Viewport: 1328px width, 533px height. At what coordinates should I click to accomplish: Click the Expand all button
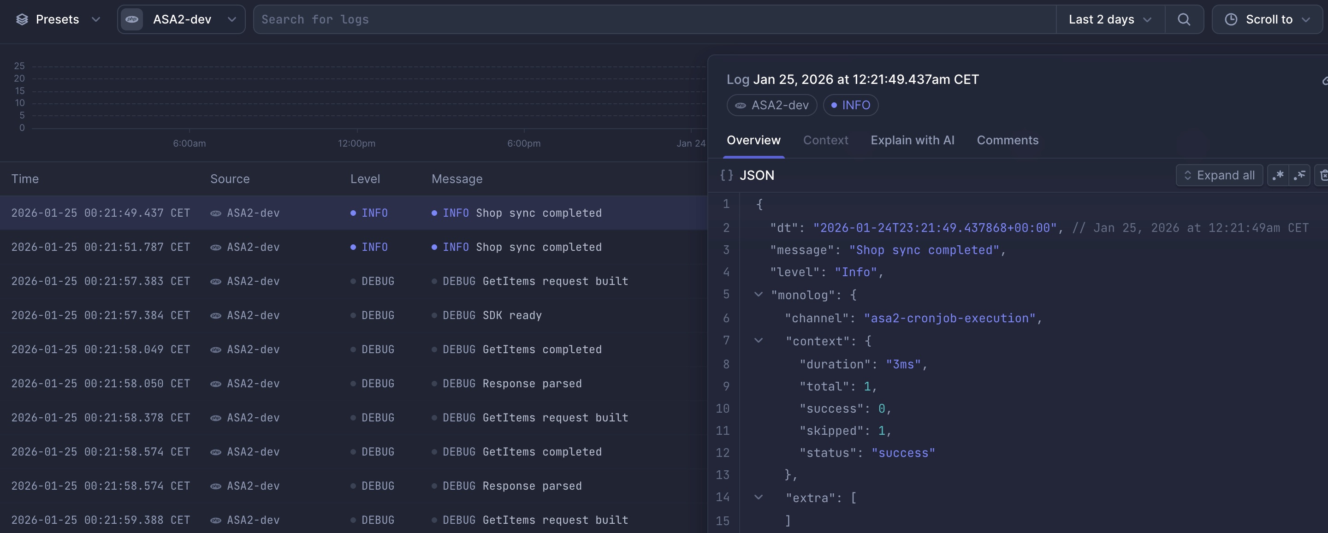[1219, 175]
